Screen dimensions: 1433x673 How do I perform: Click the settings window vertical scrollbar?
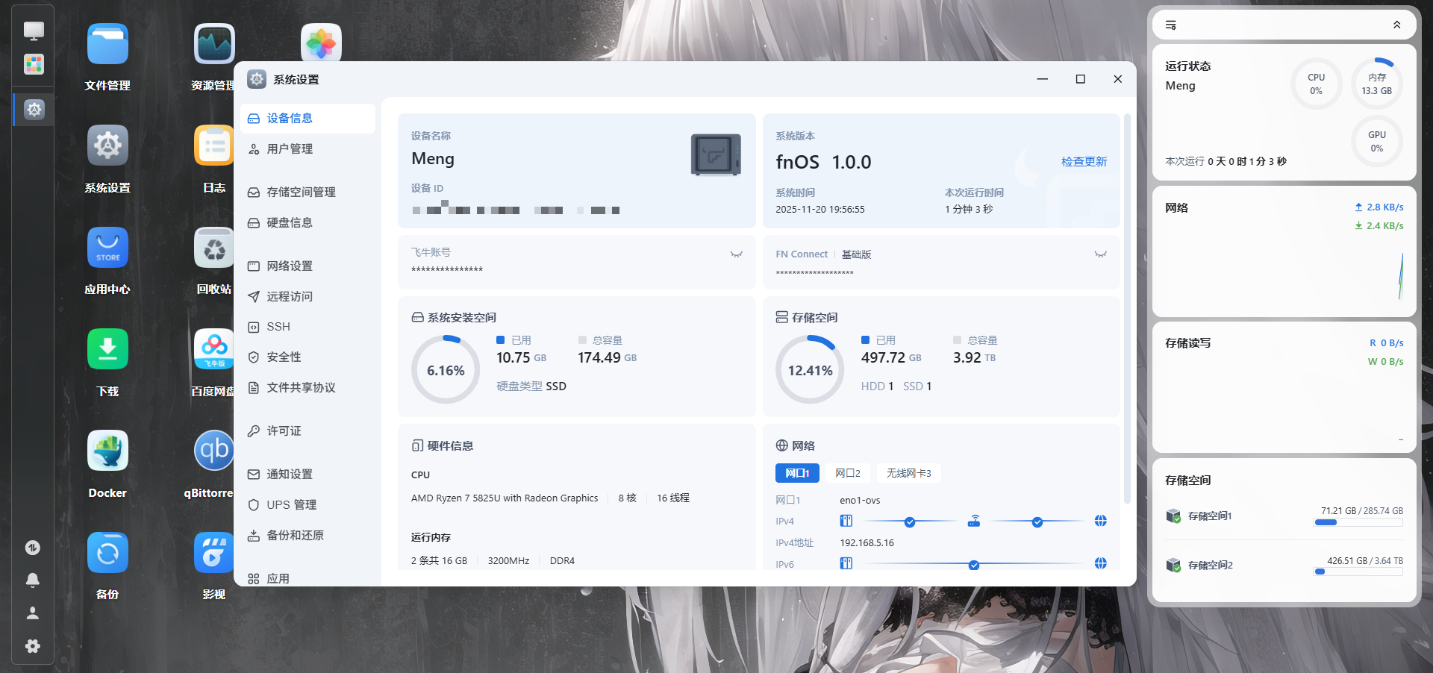click(1127, 309)
